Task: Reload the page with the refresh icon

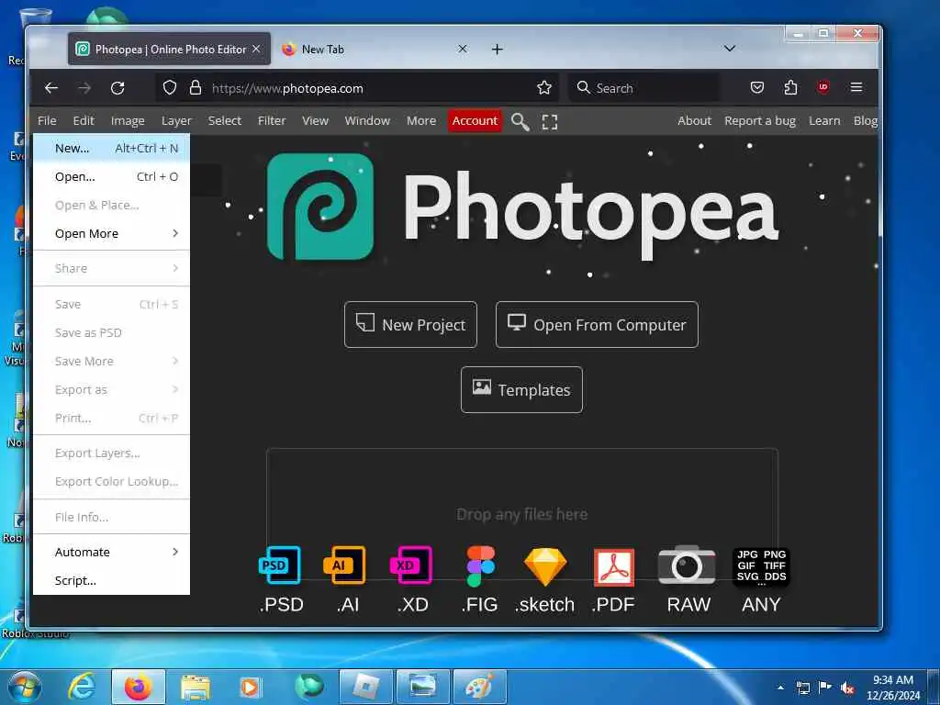Action: 117,88
